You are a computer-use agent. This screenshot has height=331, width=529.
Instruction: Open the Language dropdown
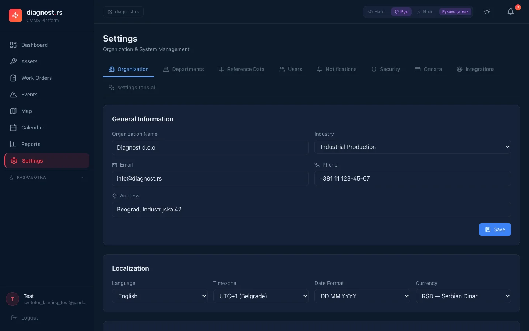pyautogui.click(x=160, y=296)
